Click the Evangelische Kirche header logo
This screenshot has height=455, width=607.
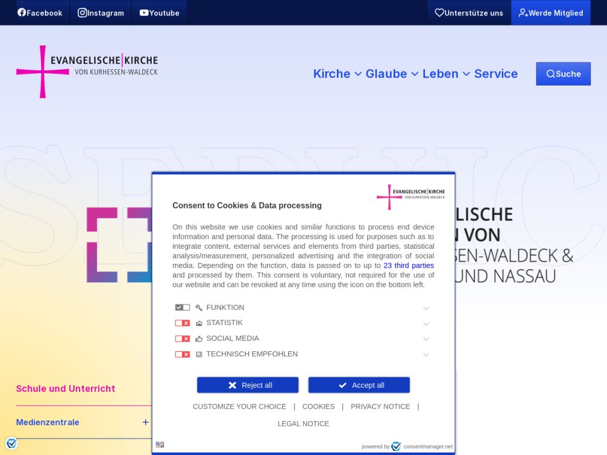[x=87, y=72]
